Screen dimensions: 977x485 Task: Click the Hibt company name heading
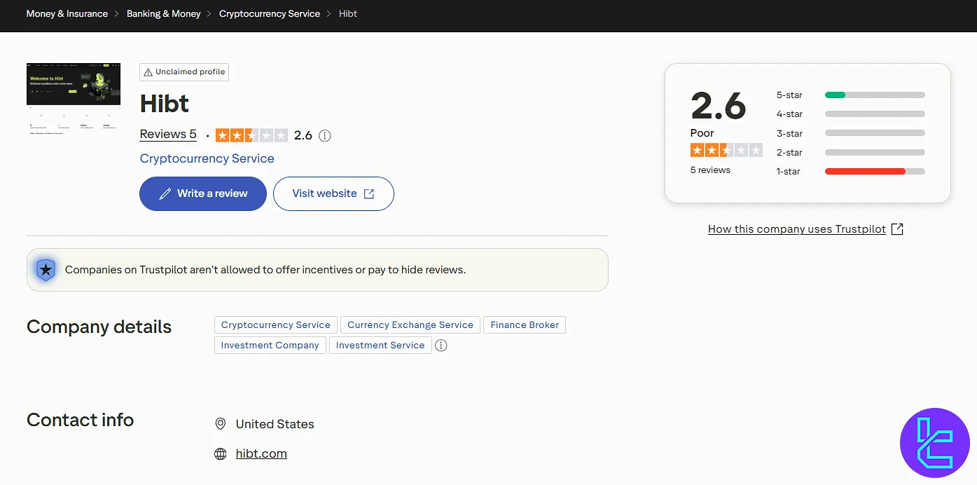tap(165, 104)
